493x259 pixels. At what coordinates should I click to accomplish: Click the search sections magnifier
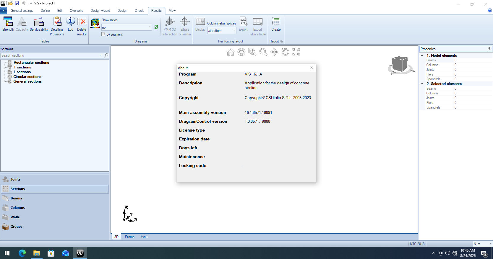tap(106, 55)
